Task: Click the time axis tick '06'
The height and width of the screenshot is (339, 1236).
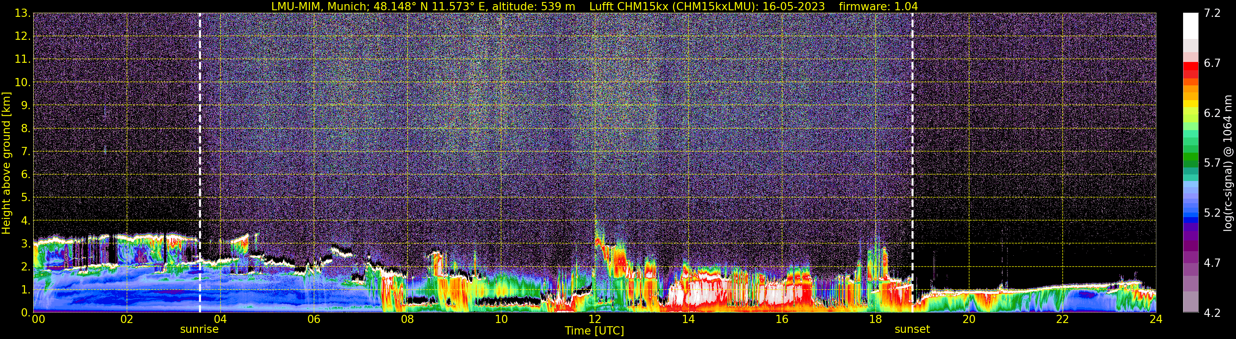Action: pyautogui.click(x=314, y=319)
